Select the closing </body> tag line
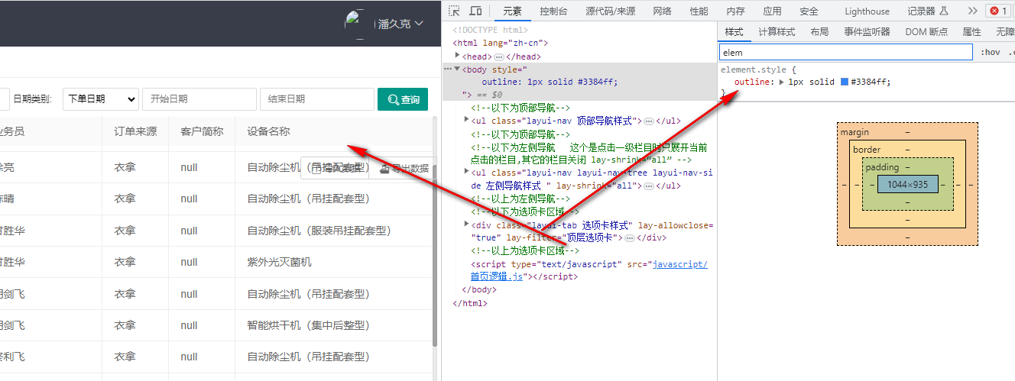The image size is (1015, 381). click(479, 290)
